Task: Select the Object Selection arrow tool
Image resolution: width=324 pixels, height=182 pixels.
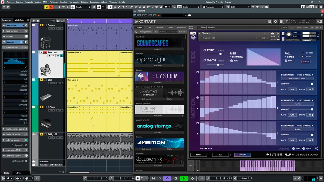Action: [x=110, y=7]
